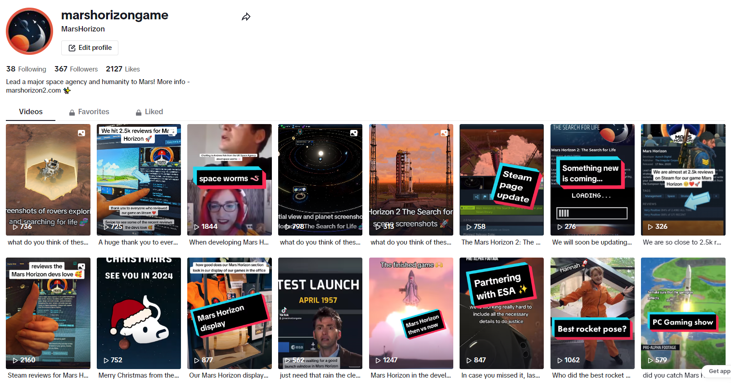The image size is (731, 383).
Task: Click the marshorizongame username heading
Action: 115,15
